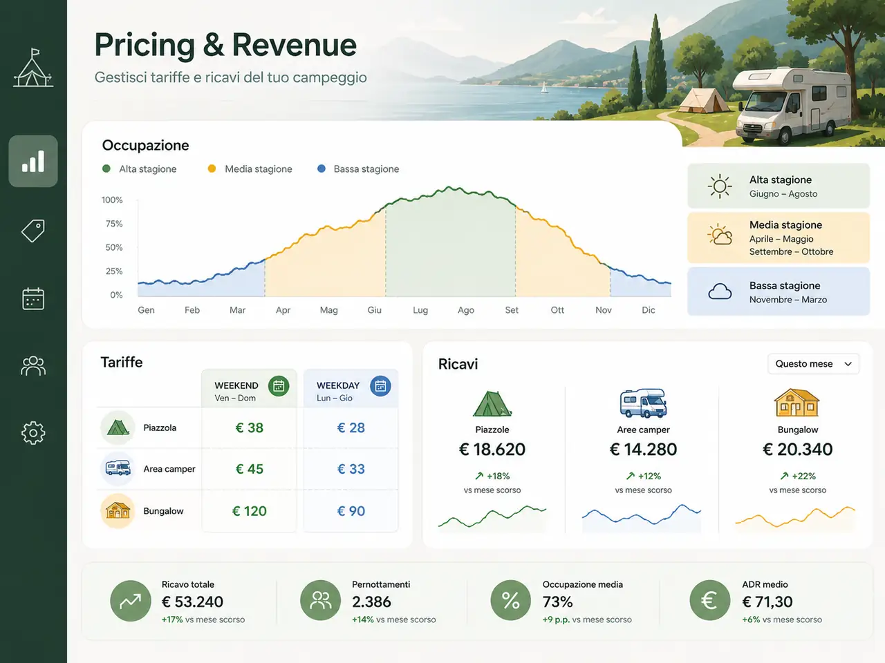
Task: Click the ADR medio euro icon
Action: pos(710,601)
